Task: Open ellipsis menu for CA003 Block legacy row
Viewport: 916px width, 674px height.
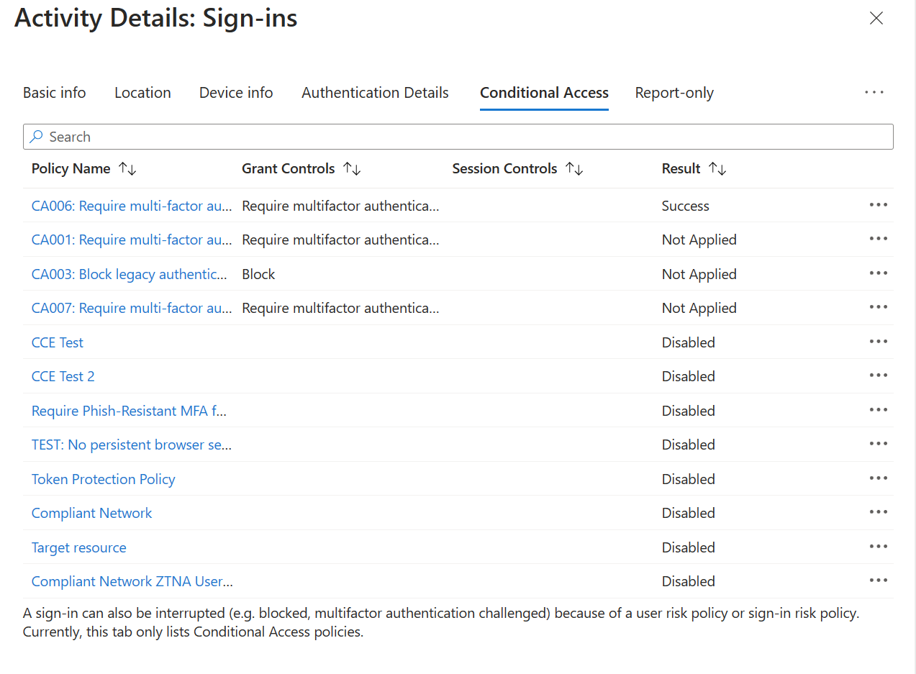Action: point(878,273)
